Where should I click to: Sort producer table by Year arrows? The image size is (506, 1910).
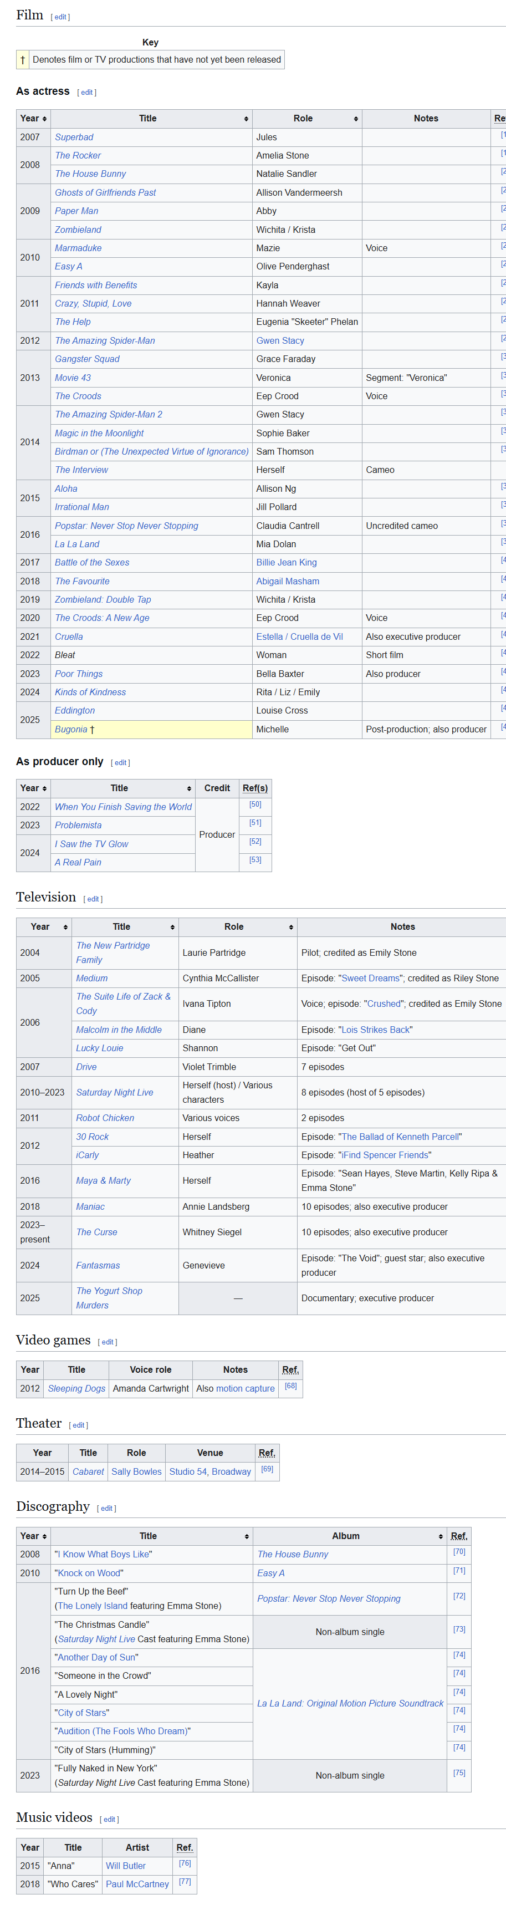click(x=44, y=788)
